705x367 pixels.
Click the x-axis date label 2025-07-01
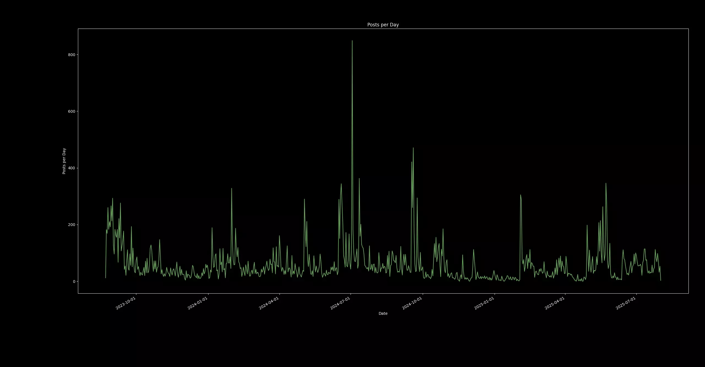click(x=626, y=303)
